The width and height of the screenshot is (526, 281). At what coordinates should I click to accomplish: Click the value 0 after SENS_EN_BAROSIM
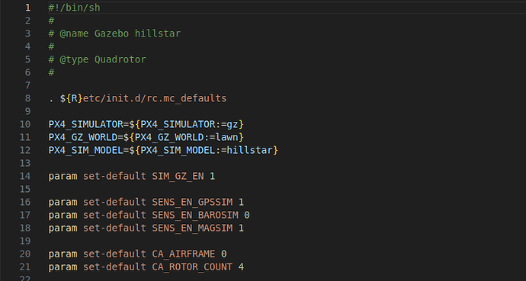[247, 215]
